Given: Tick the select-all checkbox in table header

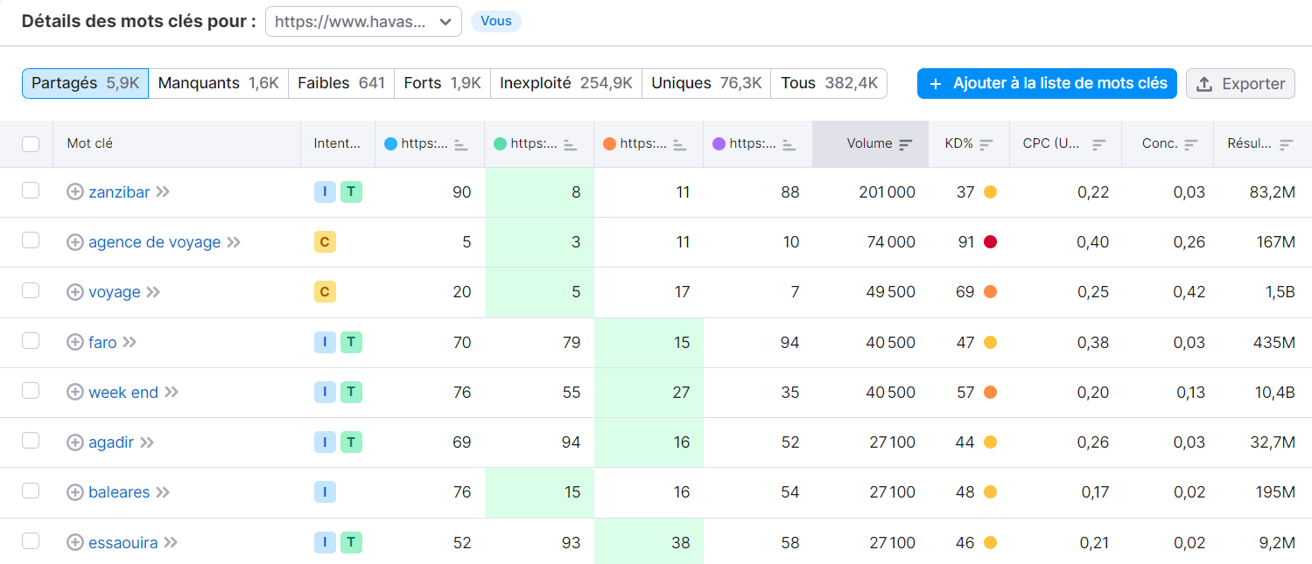Looking at the screenshot, I should pos(31,144).
